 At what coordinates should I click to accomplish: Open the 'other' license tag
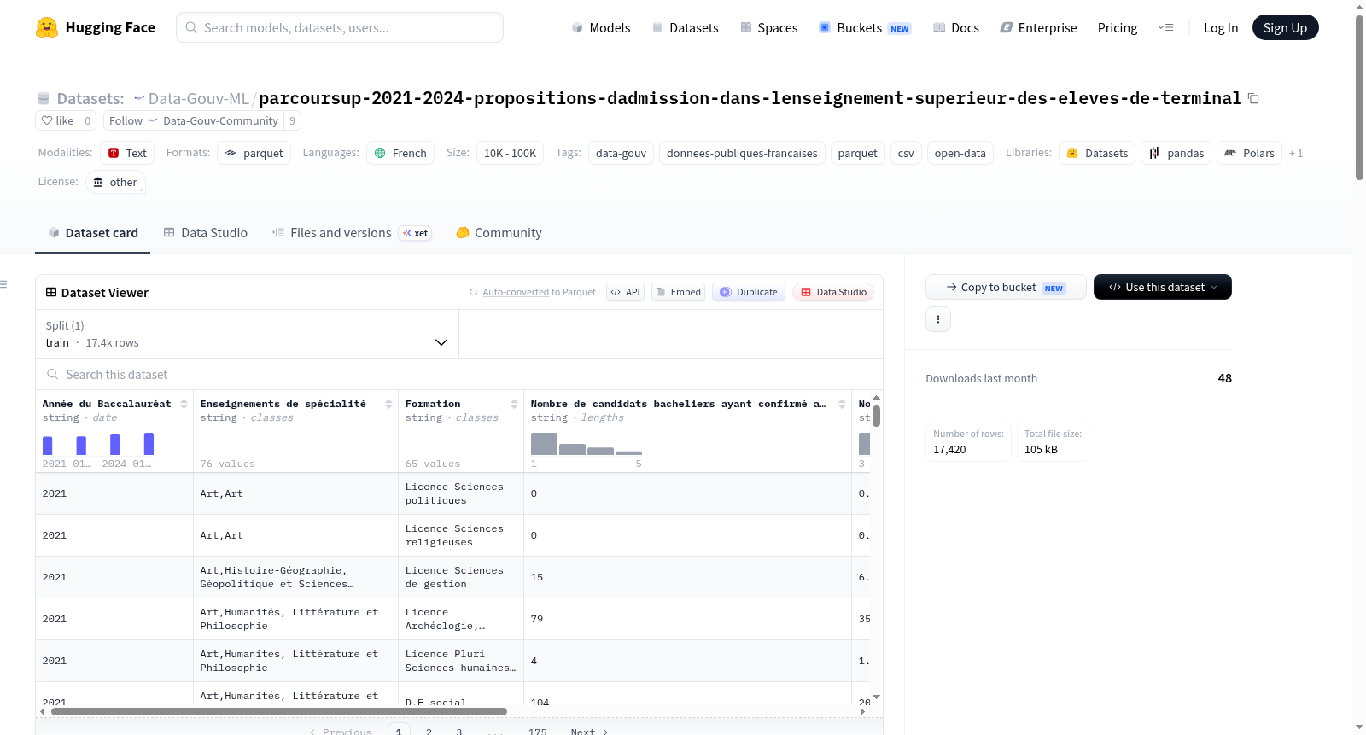tap(114, 182)
